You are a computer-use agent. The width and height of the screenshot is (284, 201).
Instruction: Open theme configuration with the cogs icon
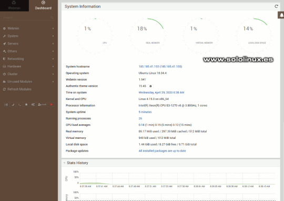[x=33, y=105]
